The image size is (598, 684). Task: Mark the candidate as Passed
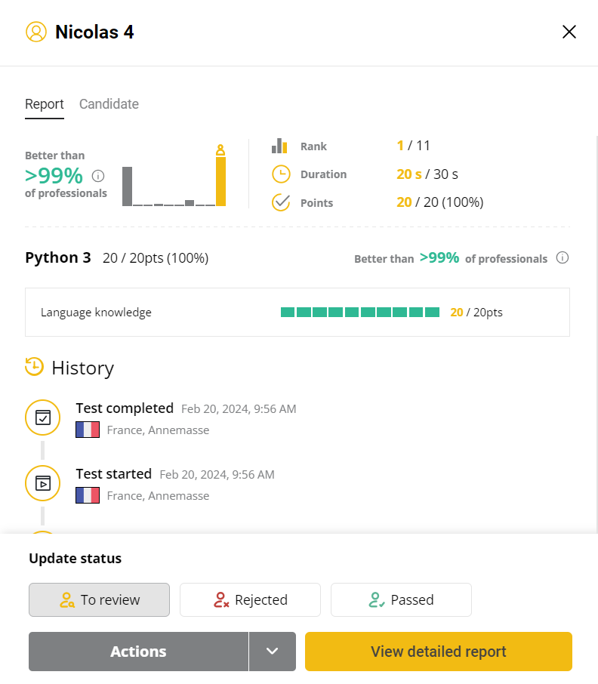[401, 599]
